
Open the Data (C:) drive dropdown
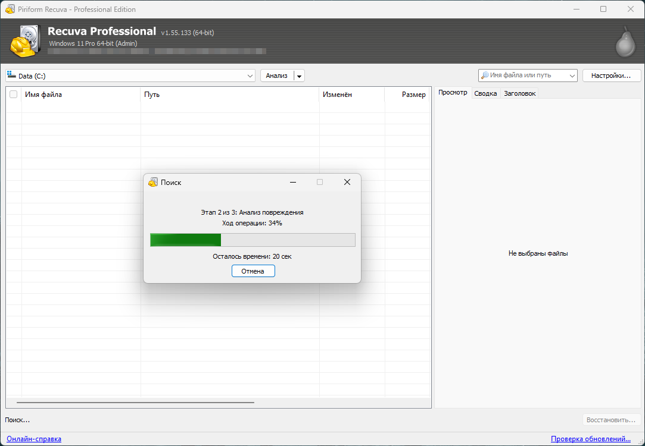tap(130, 76)
